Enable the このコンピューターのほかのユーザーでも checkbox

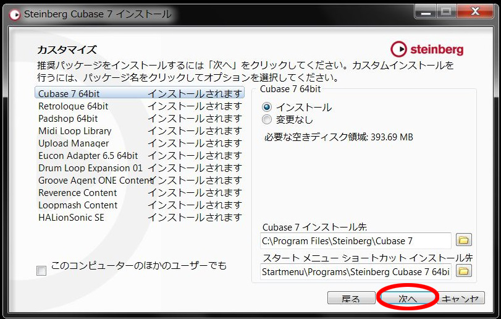point(41,271)
